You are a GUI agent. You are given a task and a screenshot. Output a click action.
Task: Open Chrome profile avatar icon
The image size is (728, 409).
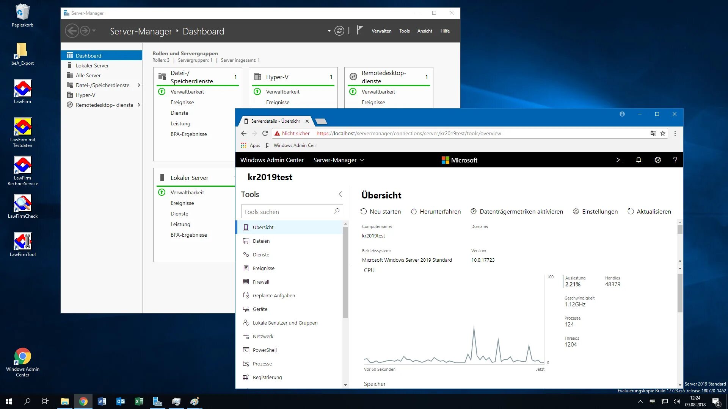coord(622,114)
